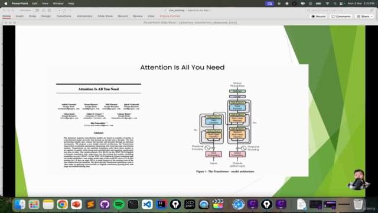Open the Edit menu in menu bar
This screenshot has height=213, width=378.
tap(35, 4)
